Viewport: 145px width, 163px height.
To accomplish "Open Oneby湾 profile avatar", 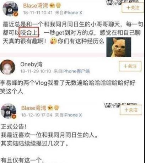I will pos(7,67).
